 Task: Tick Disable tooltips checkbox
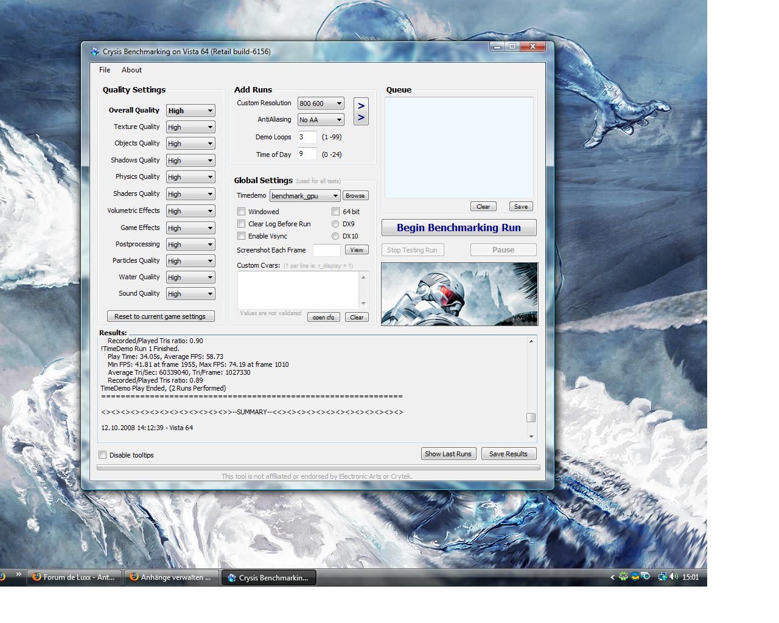click(103, 455)
